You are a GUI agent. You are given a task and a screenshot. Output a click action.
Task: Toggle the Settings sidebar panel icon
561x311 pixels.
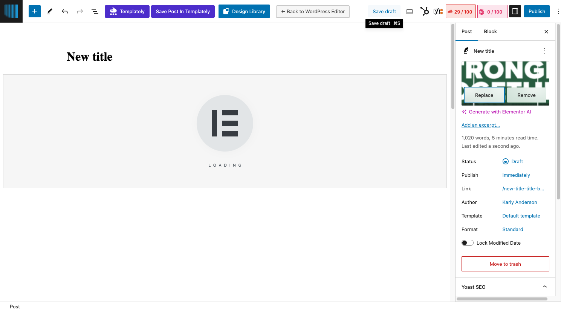click(515, 11)
